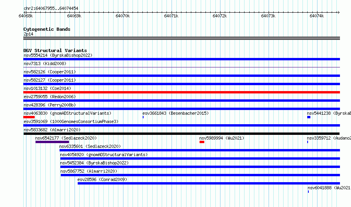Click the red nsv1013132 variant bar

point(181,92)
